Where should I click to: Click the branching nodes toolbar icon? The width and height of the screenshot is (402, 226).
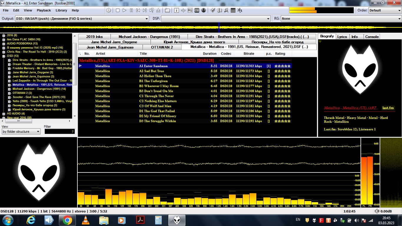pos(240,10)
